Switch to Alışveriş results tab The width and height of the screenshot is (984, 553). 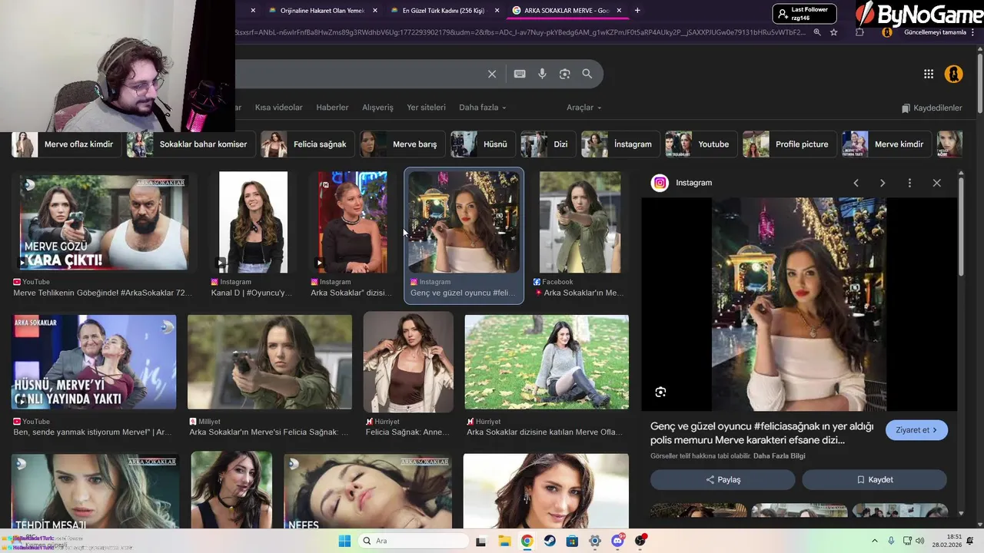(x=377, y=108)
